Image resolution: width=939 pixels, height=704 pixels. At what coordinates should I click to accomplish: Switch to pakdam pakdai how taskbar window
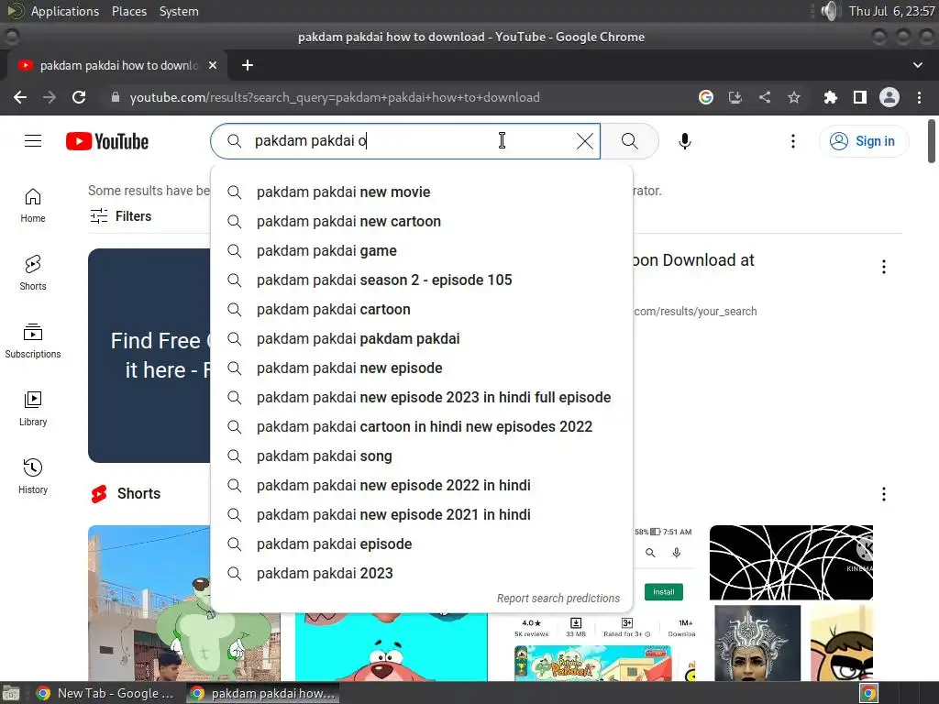pyautogui.click(x=262, y=693)
